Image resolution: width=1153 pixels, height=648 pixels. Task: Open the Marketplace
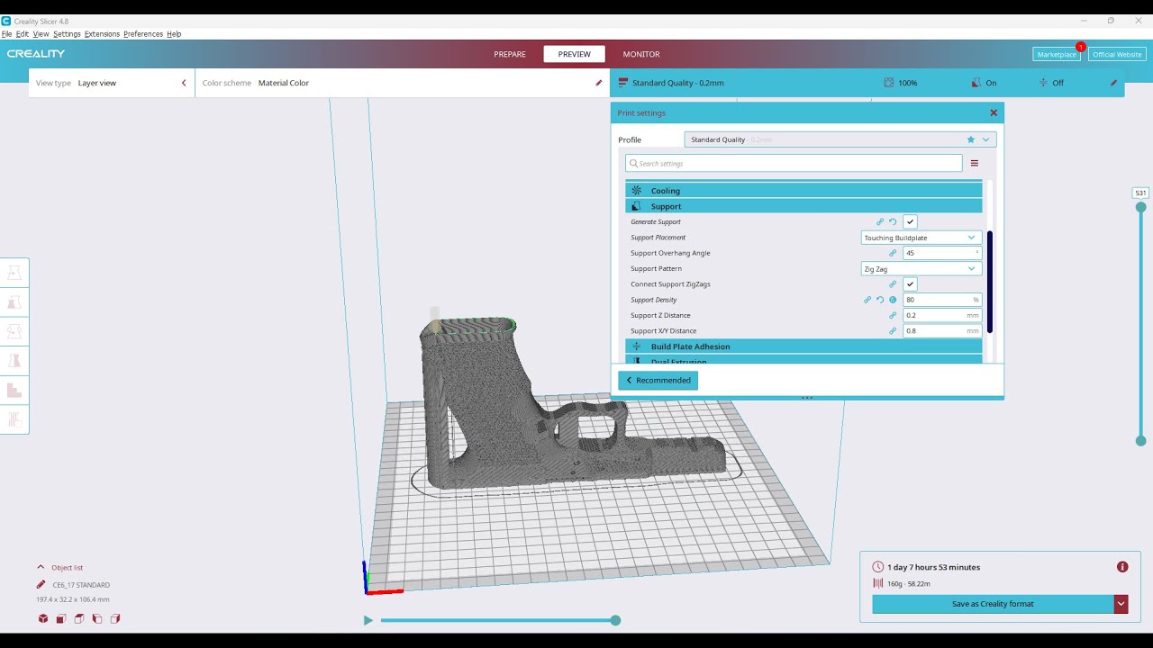coord(1057,54)
